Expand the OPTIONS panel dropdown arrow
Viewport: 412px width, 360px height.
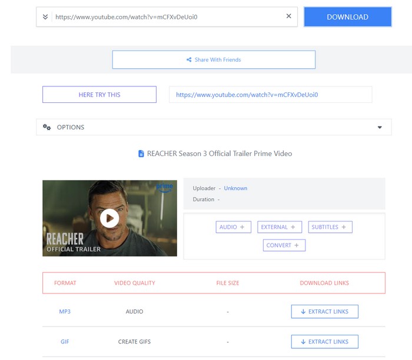(380, 127)
